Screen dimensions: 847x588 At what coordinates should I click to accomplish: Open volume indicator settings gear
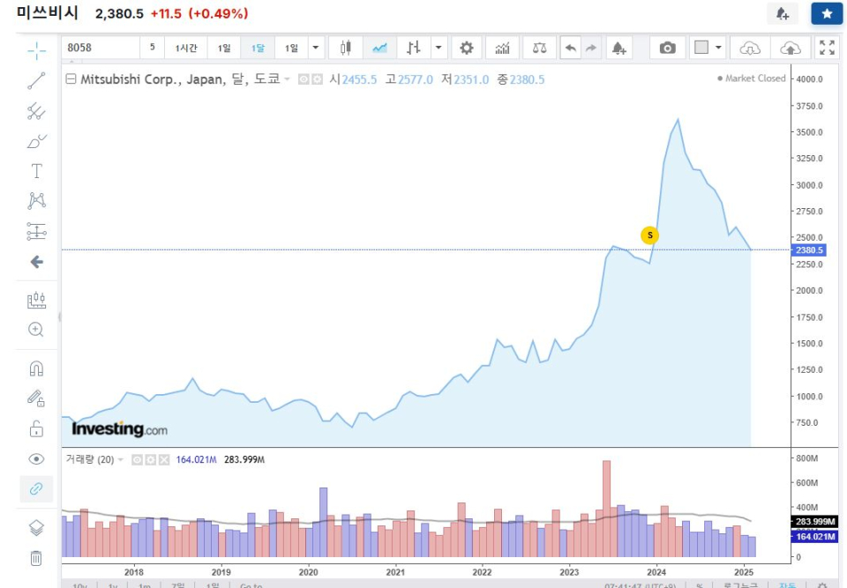pyautogui.click(x=151, y=459)
